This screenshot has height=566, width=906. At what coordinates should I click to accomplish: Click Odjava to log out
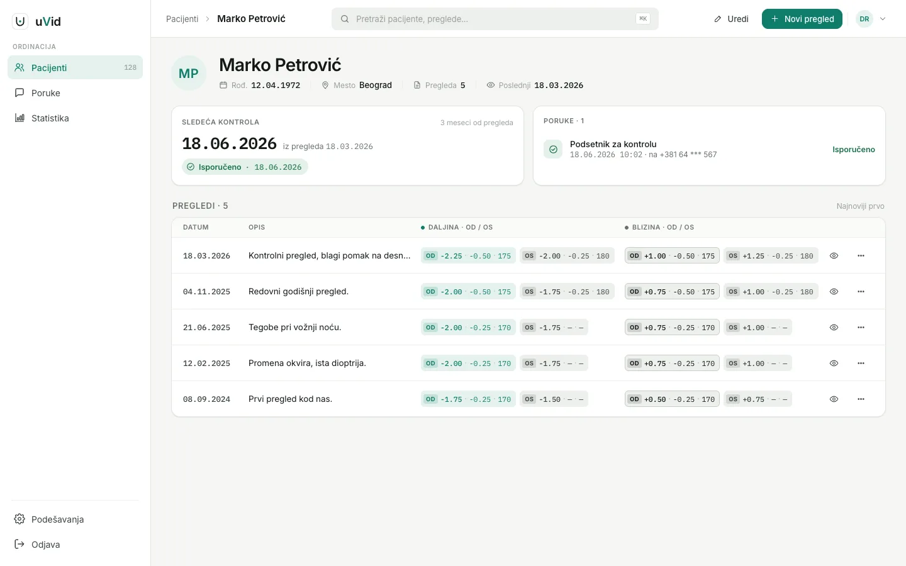(75, 544)
